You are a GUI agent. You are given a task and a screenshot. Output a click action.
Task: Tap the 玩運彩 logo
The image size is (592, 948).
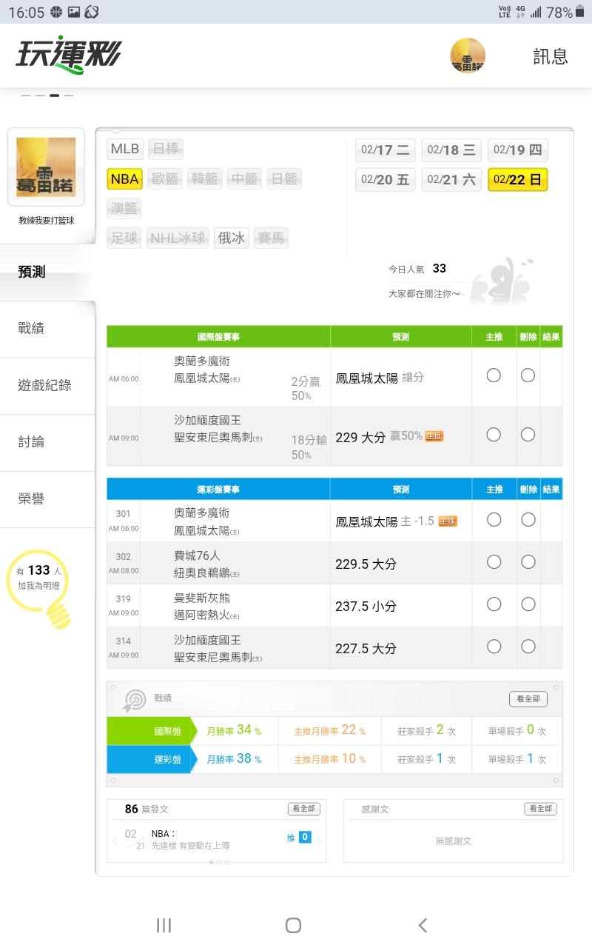point(69,55)
